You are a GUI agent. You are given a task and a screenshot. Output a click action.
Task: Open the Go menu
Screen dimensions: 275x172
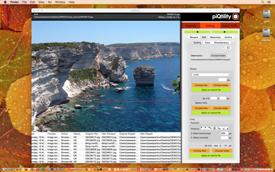tap(50, 2)
